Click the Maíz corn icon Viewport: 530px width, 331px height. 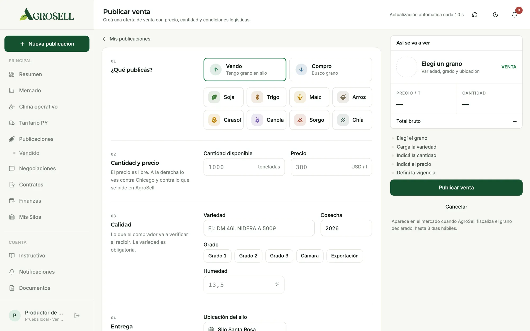(300, 97)
